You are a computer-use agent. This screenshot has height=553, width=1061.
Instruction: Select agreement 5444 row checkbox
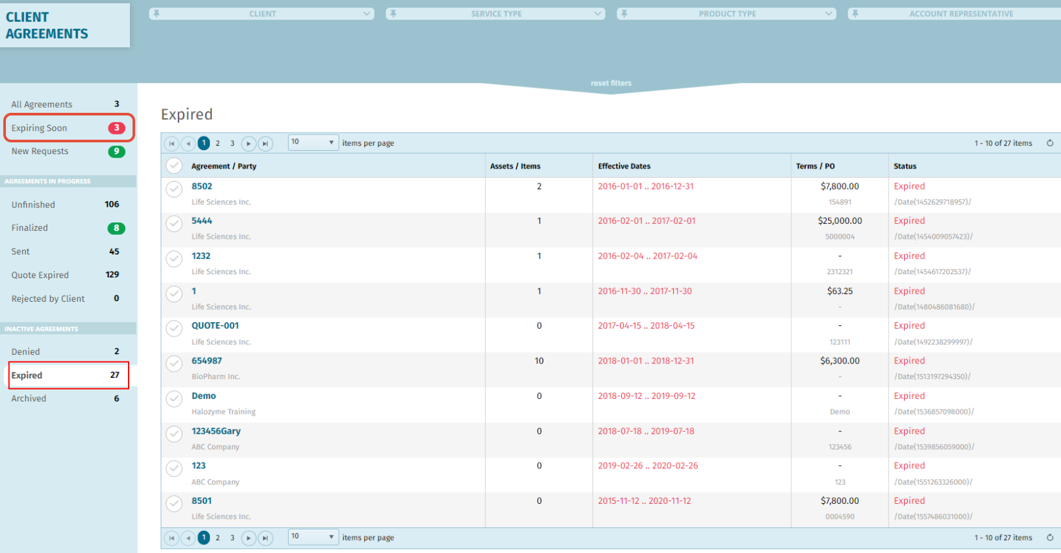click(174, 224)
